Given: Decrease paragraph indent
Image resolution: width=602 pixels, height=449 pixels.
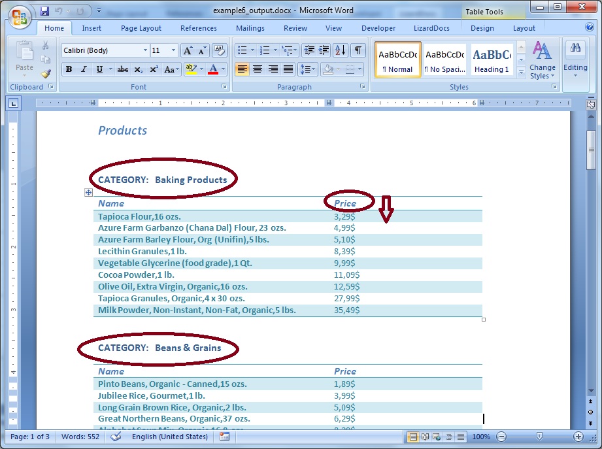Looking at the screenshot, I should click(309, 50).
